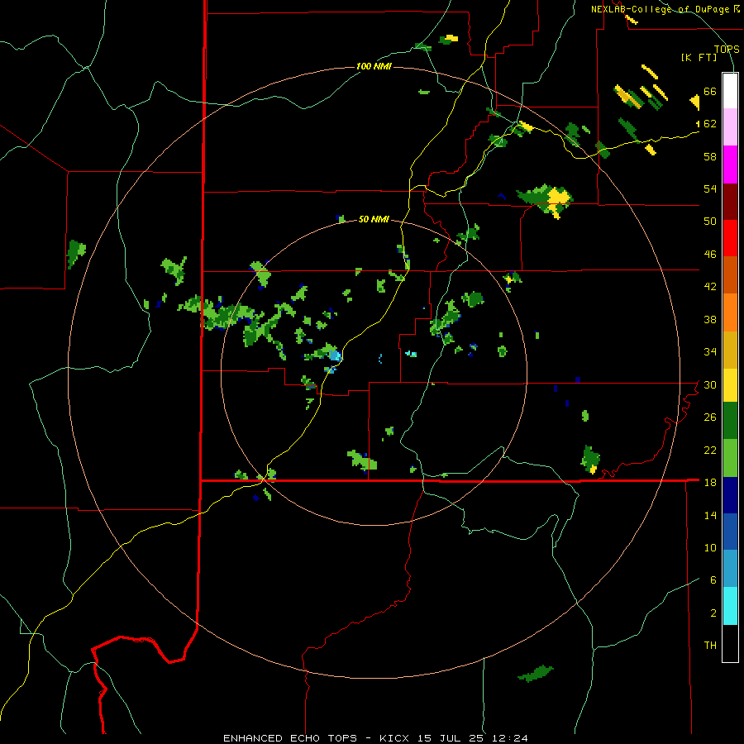Click the legend value 2
Screen dimensions: 744x744
713,613
